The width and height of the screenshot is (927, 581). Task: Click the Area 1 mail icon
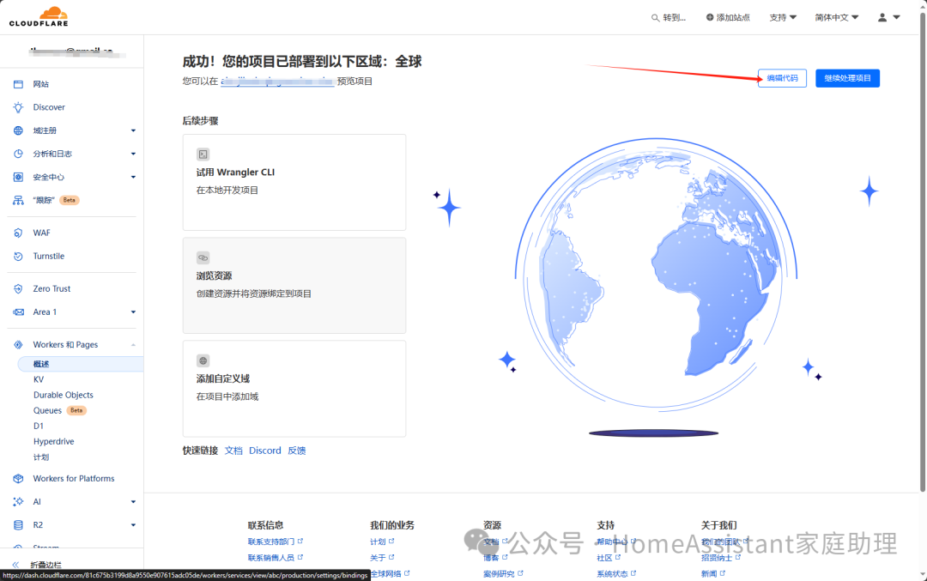pos(18,312)
